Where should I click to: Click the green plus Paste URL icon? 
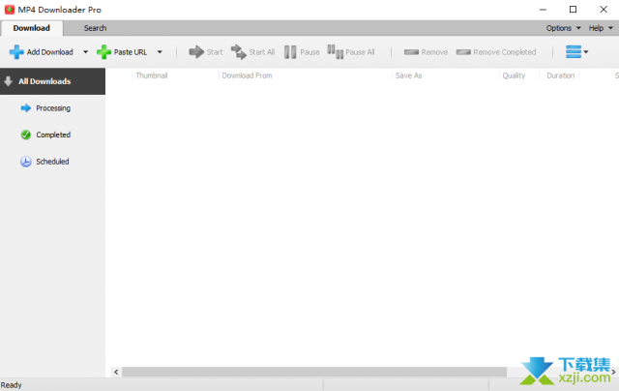103,51
